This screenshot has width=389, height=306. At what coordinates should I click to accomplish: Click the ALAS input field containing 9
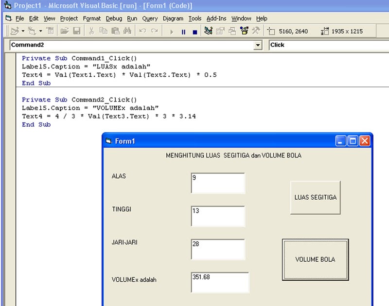click(218, 183)
